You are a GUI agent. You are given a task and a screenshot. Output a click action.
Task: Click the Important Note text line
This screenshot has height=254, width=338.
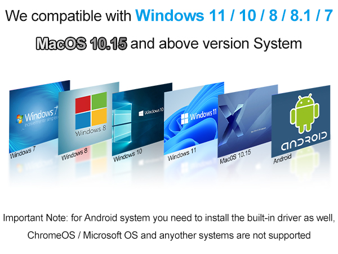coord(169,218)
